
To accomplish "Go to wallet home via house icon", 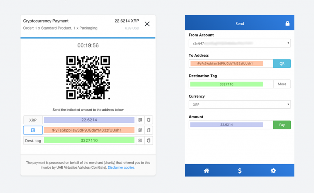I will (x=206, y=171).
